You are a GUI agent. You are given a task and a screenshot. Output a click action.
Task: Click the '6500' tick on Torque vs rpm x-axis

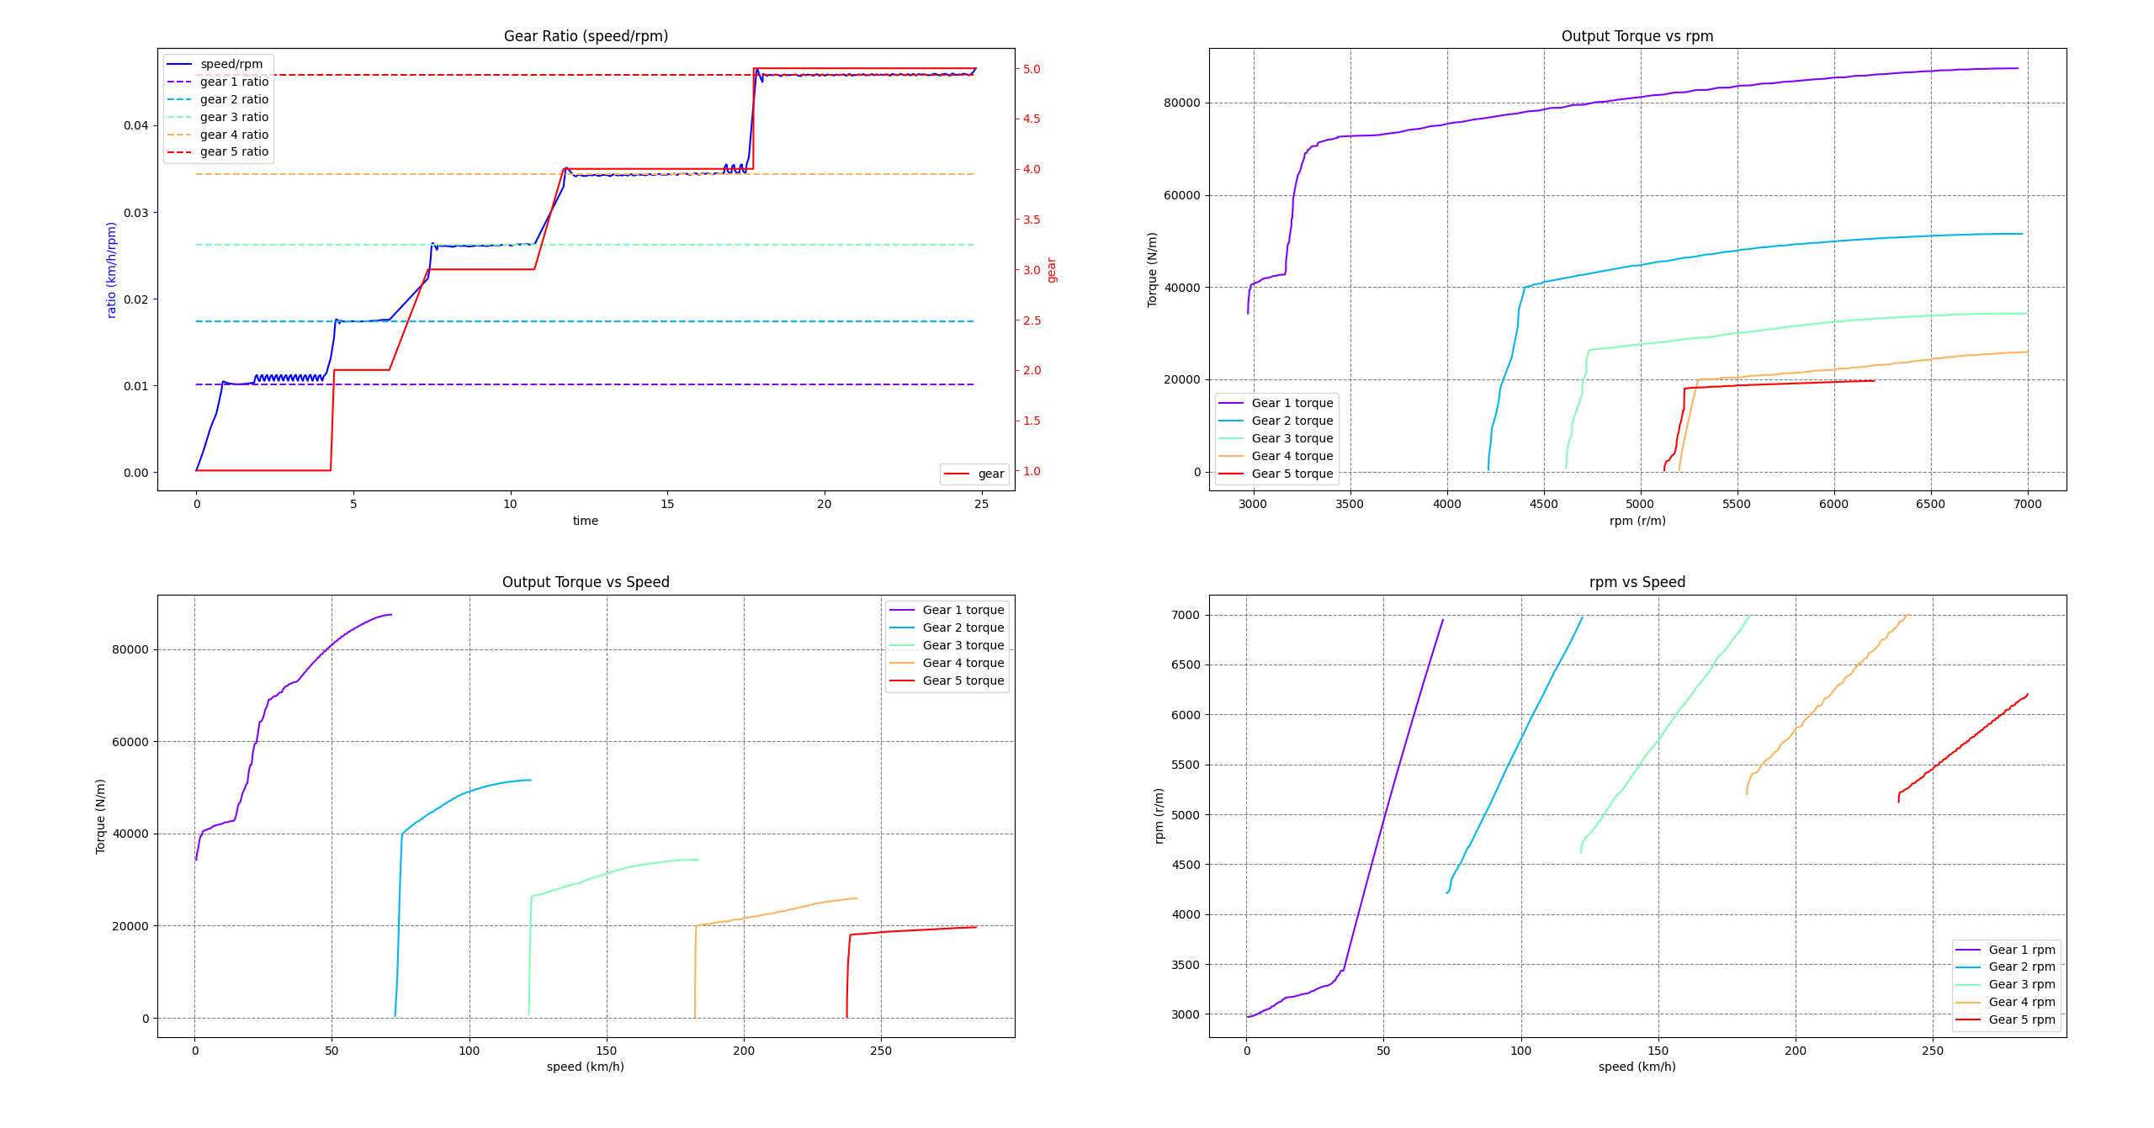tap(1931, 504)
